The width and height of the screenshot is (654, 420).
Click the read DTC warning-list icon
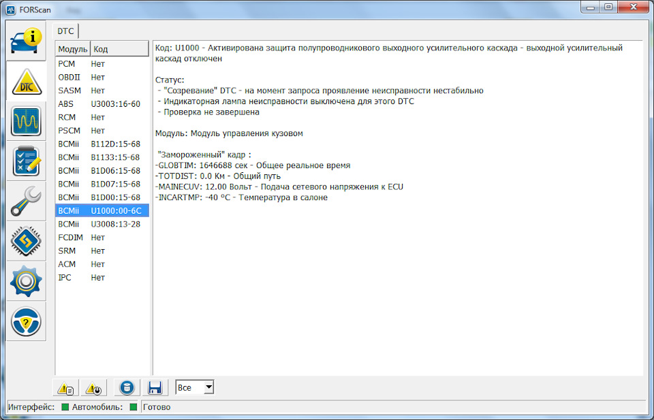pyautogui.click(x=66, y=388)
